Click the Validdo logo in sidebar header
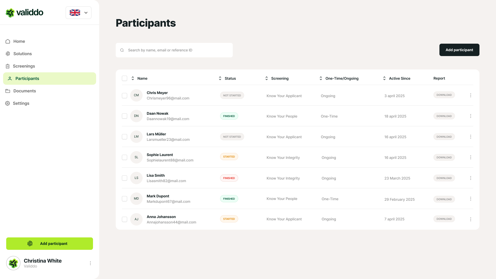 pyautogui.click(x=25, y=12)
